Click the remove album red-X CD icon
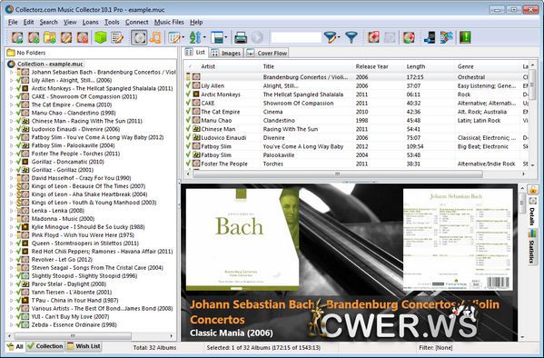This screenshot has width=544, height=358. tap(83, 37)
